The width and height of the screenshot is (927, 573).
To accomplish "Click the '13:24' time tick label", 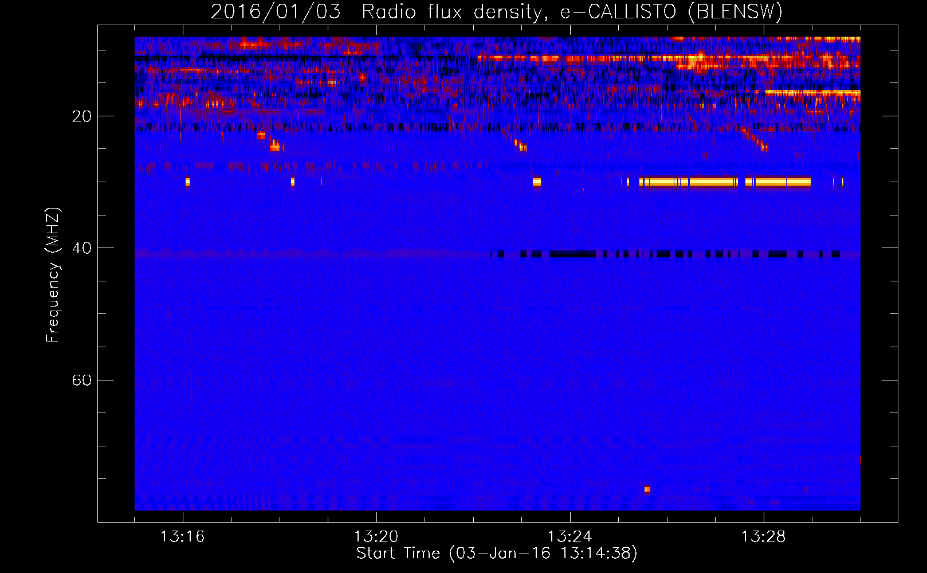I will click(569, 537).
